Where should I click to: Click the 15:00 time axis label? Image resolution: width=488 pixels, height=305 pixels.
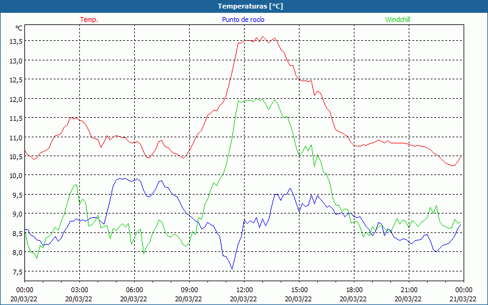pyautogui.click(x=299, y=290)
